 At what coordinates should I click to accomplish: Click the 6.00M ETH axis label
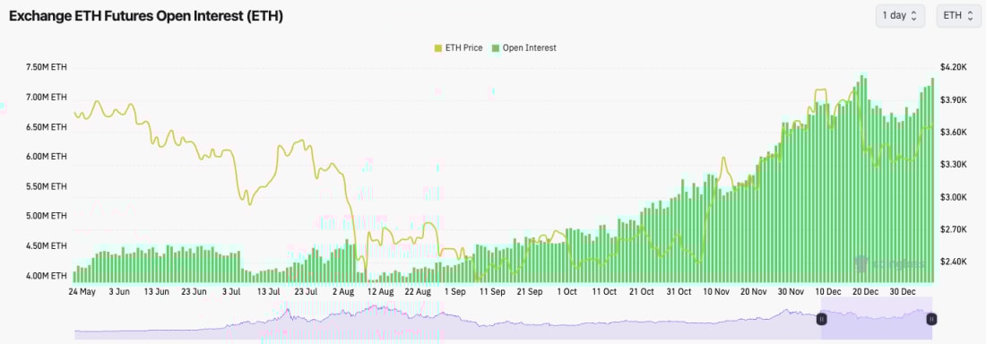click(x=47, y=157)
